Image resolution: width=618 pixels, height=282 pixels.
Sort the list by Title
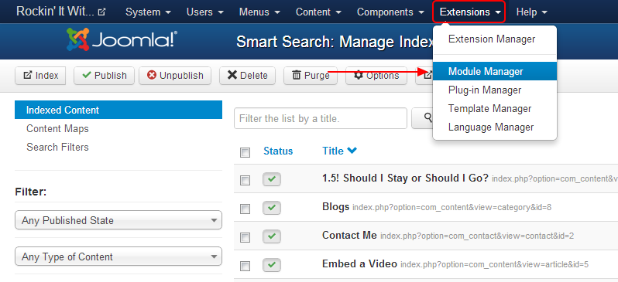pos(340,151)
